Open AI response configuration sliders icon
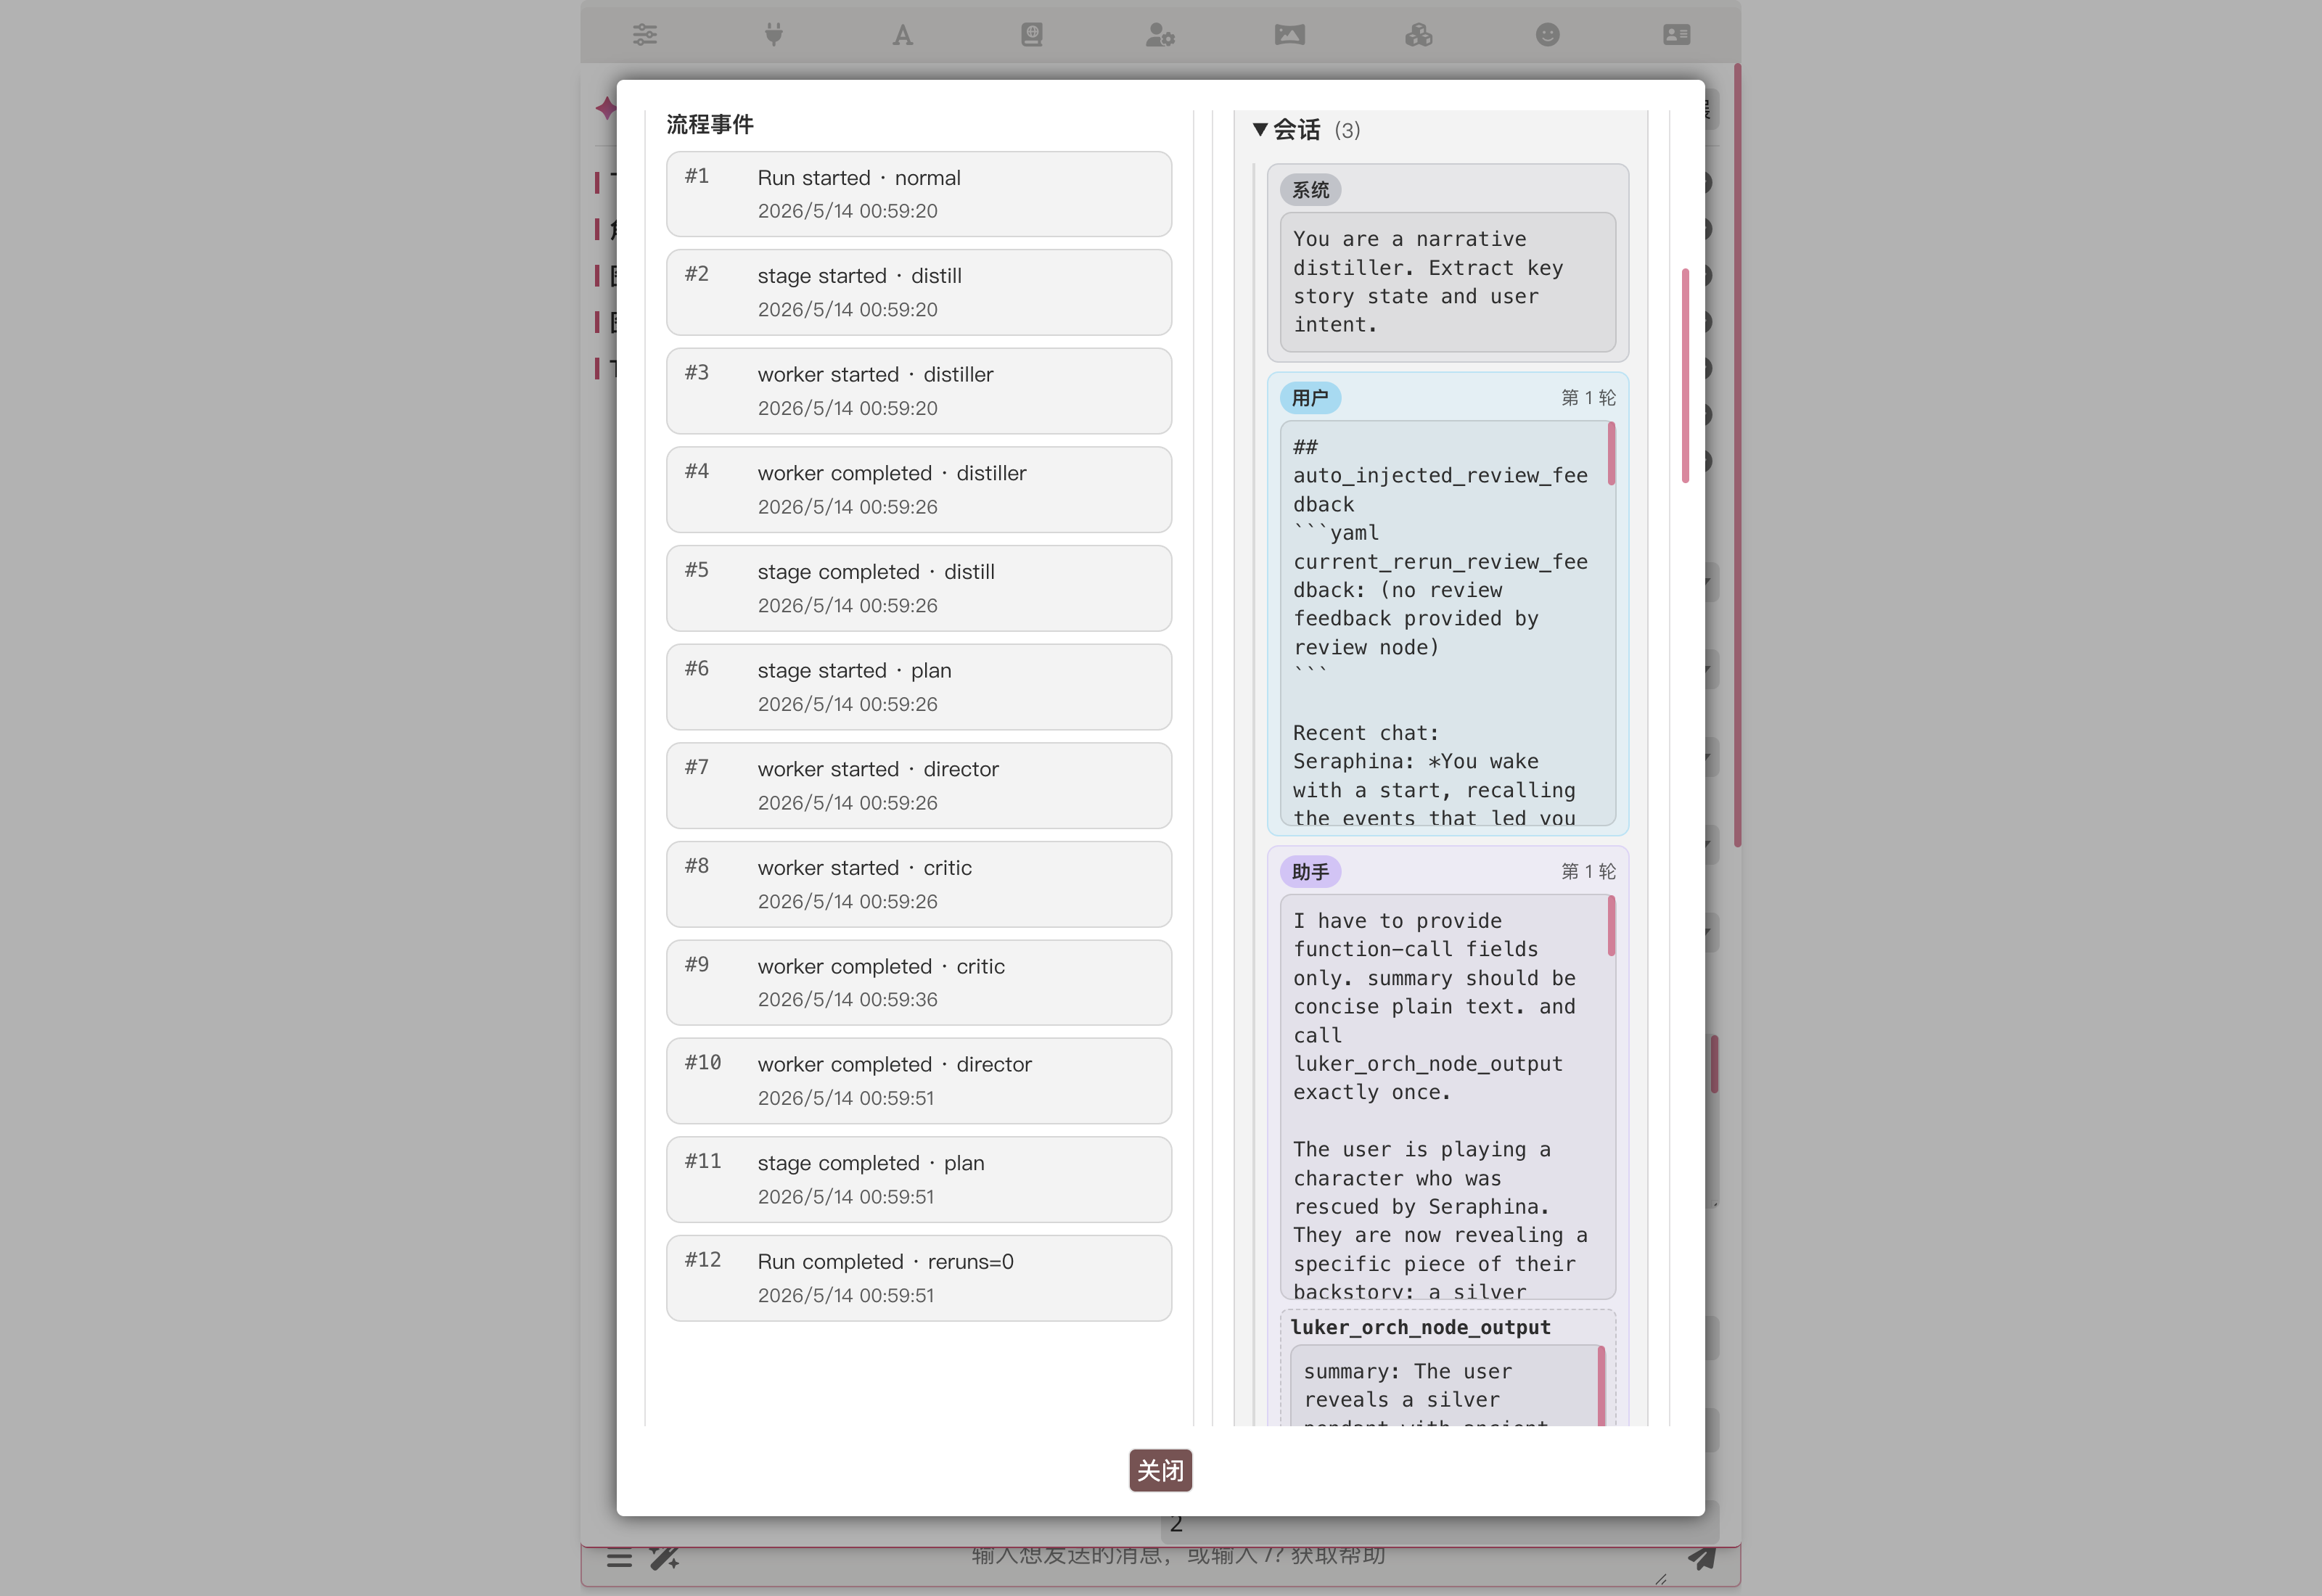Image resolution: width=2322 pixels, height=1596 pixels. 645,35
